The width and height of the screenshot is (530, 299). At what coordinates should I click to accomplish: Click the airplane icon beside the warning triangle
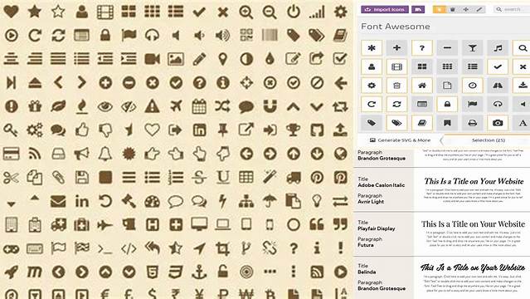tap(176, 106)
